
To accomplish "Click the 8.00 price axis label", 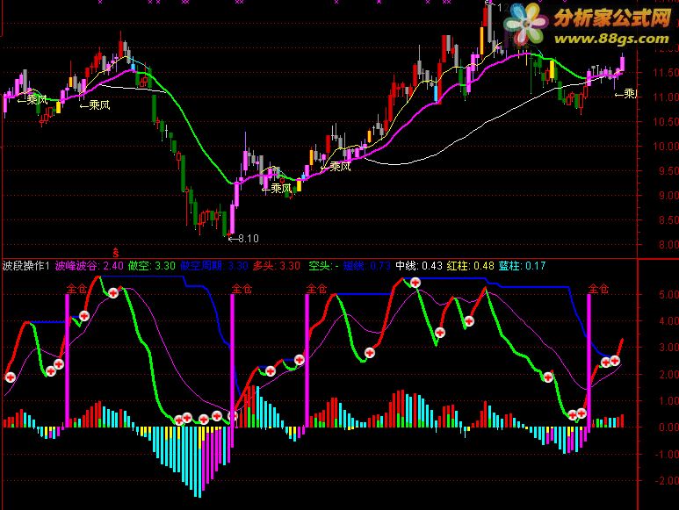I will (x=668, y=245).
